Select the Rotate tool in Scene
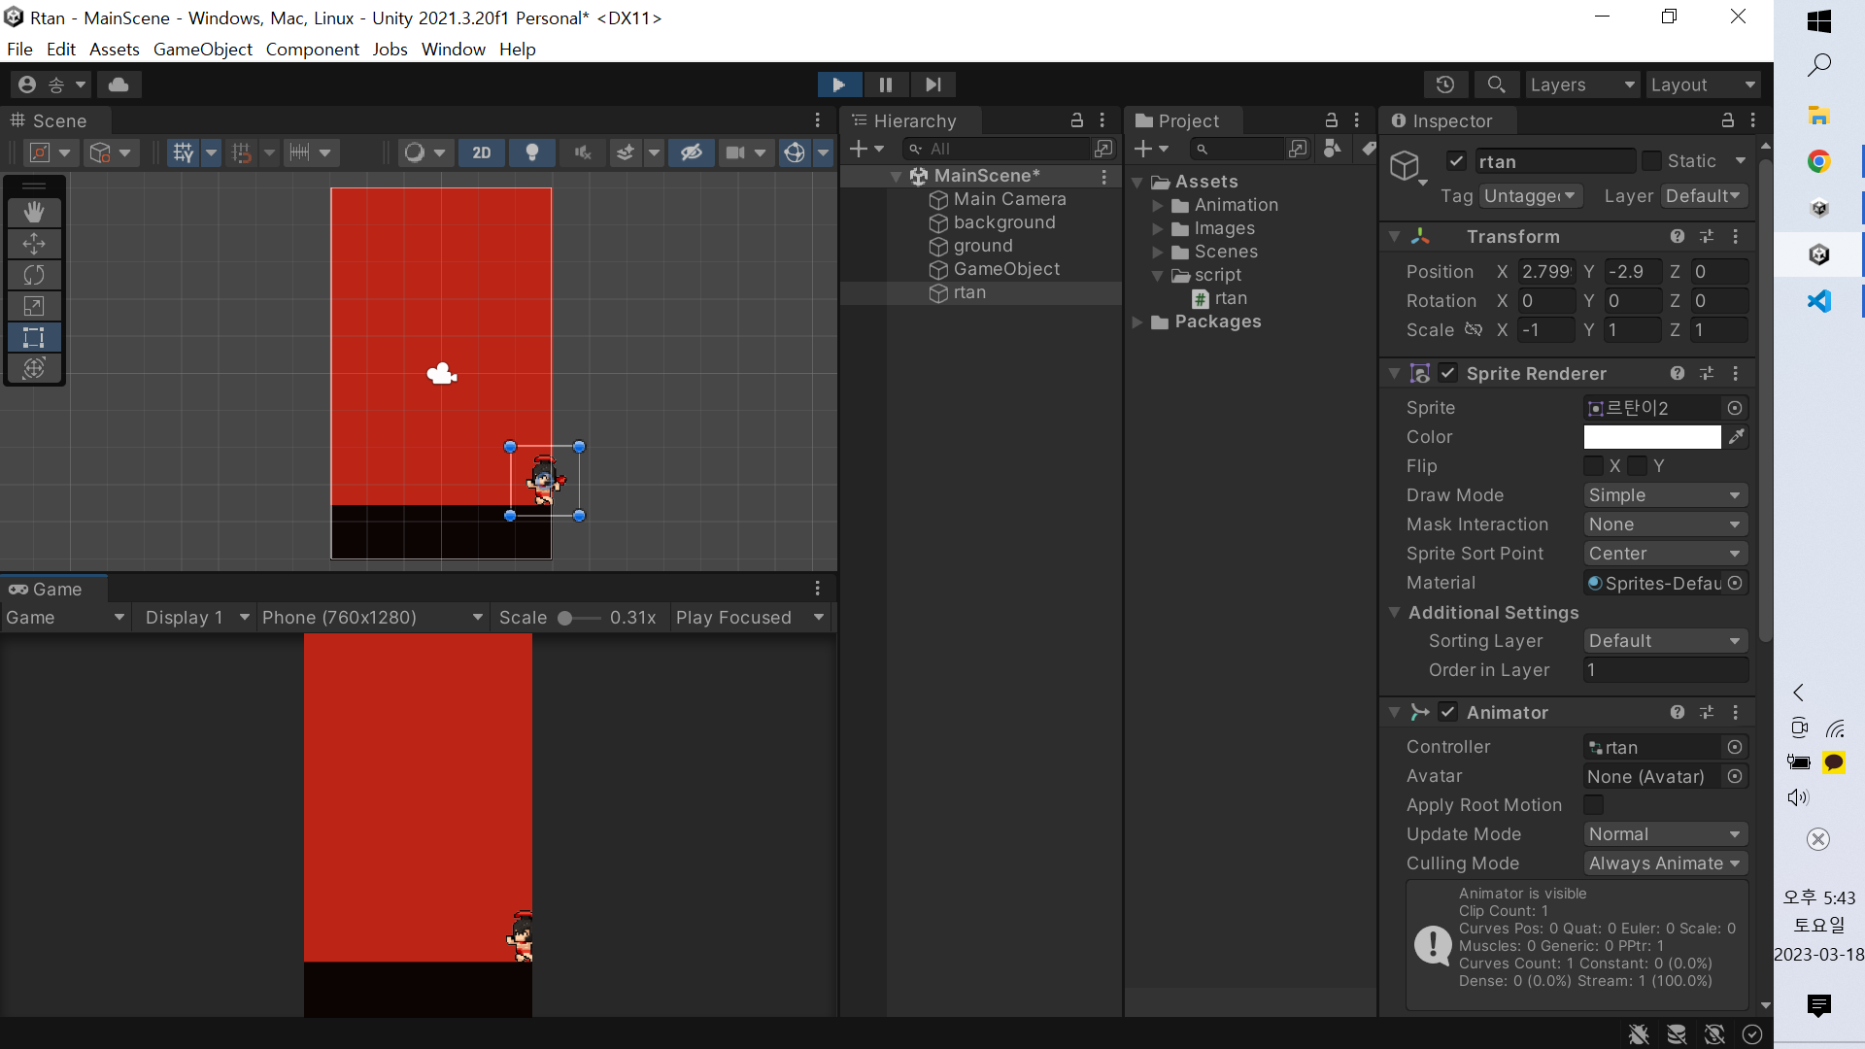This screenshot has width=1865, height=1049. 34,275
